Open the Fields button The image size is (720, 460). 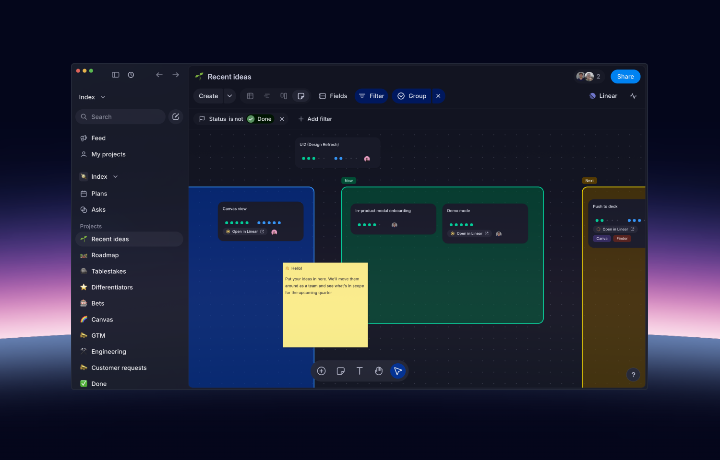click(333, 96)
